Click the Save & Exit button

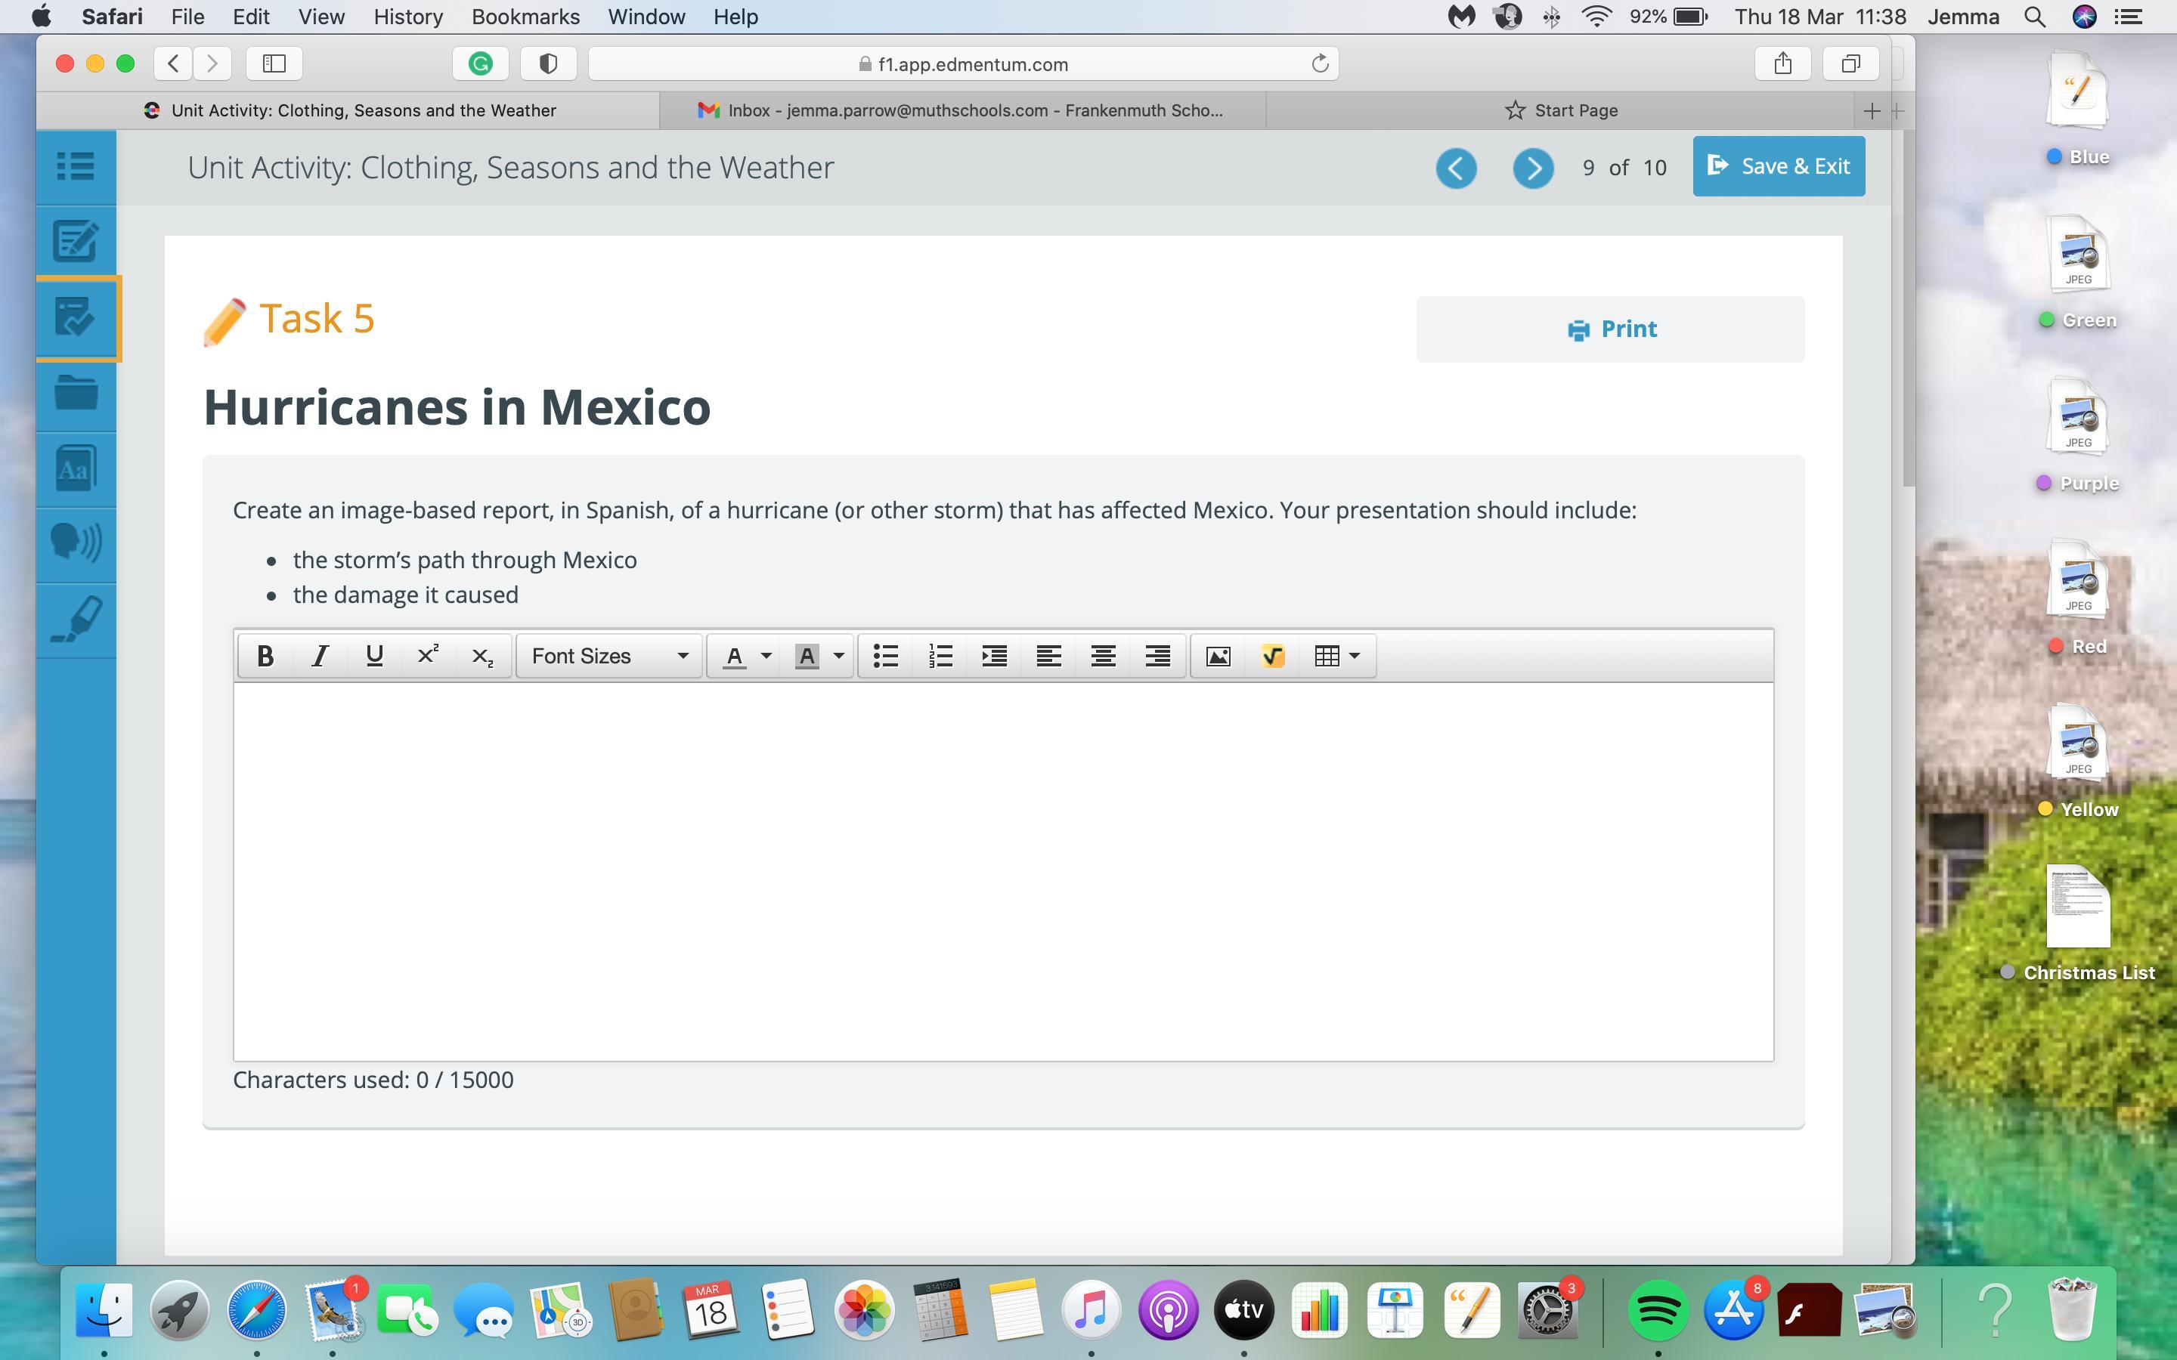click(1778, 166)
